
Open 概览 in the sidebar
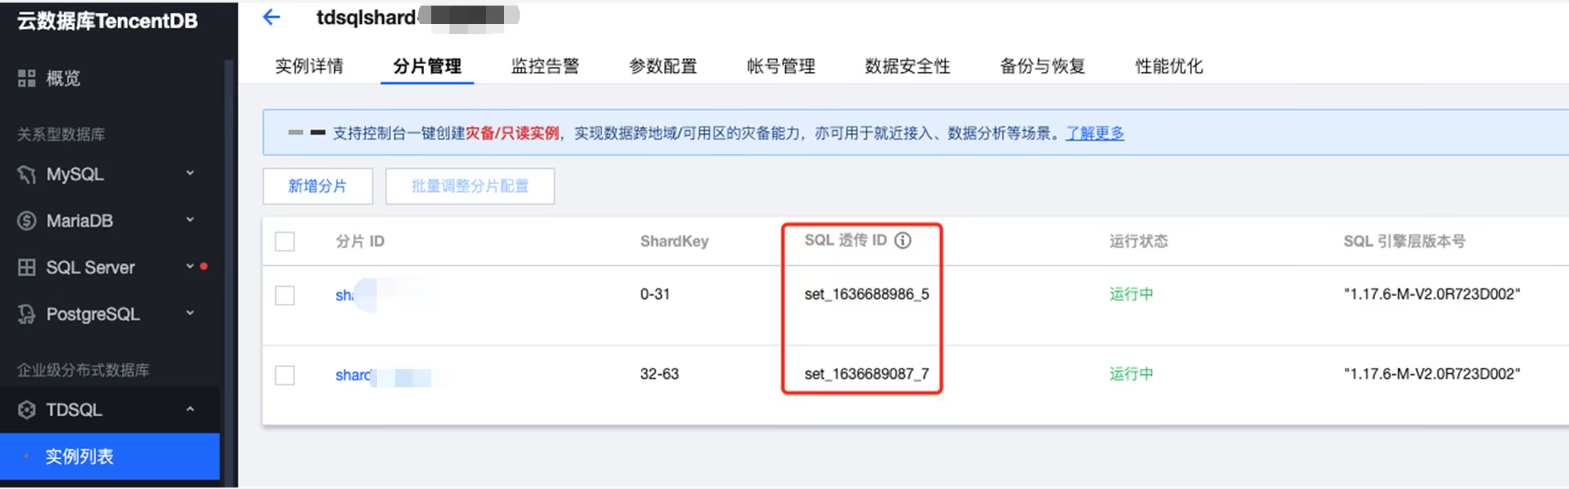point(63,78)
